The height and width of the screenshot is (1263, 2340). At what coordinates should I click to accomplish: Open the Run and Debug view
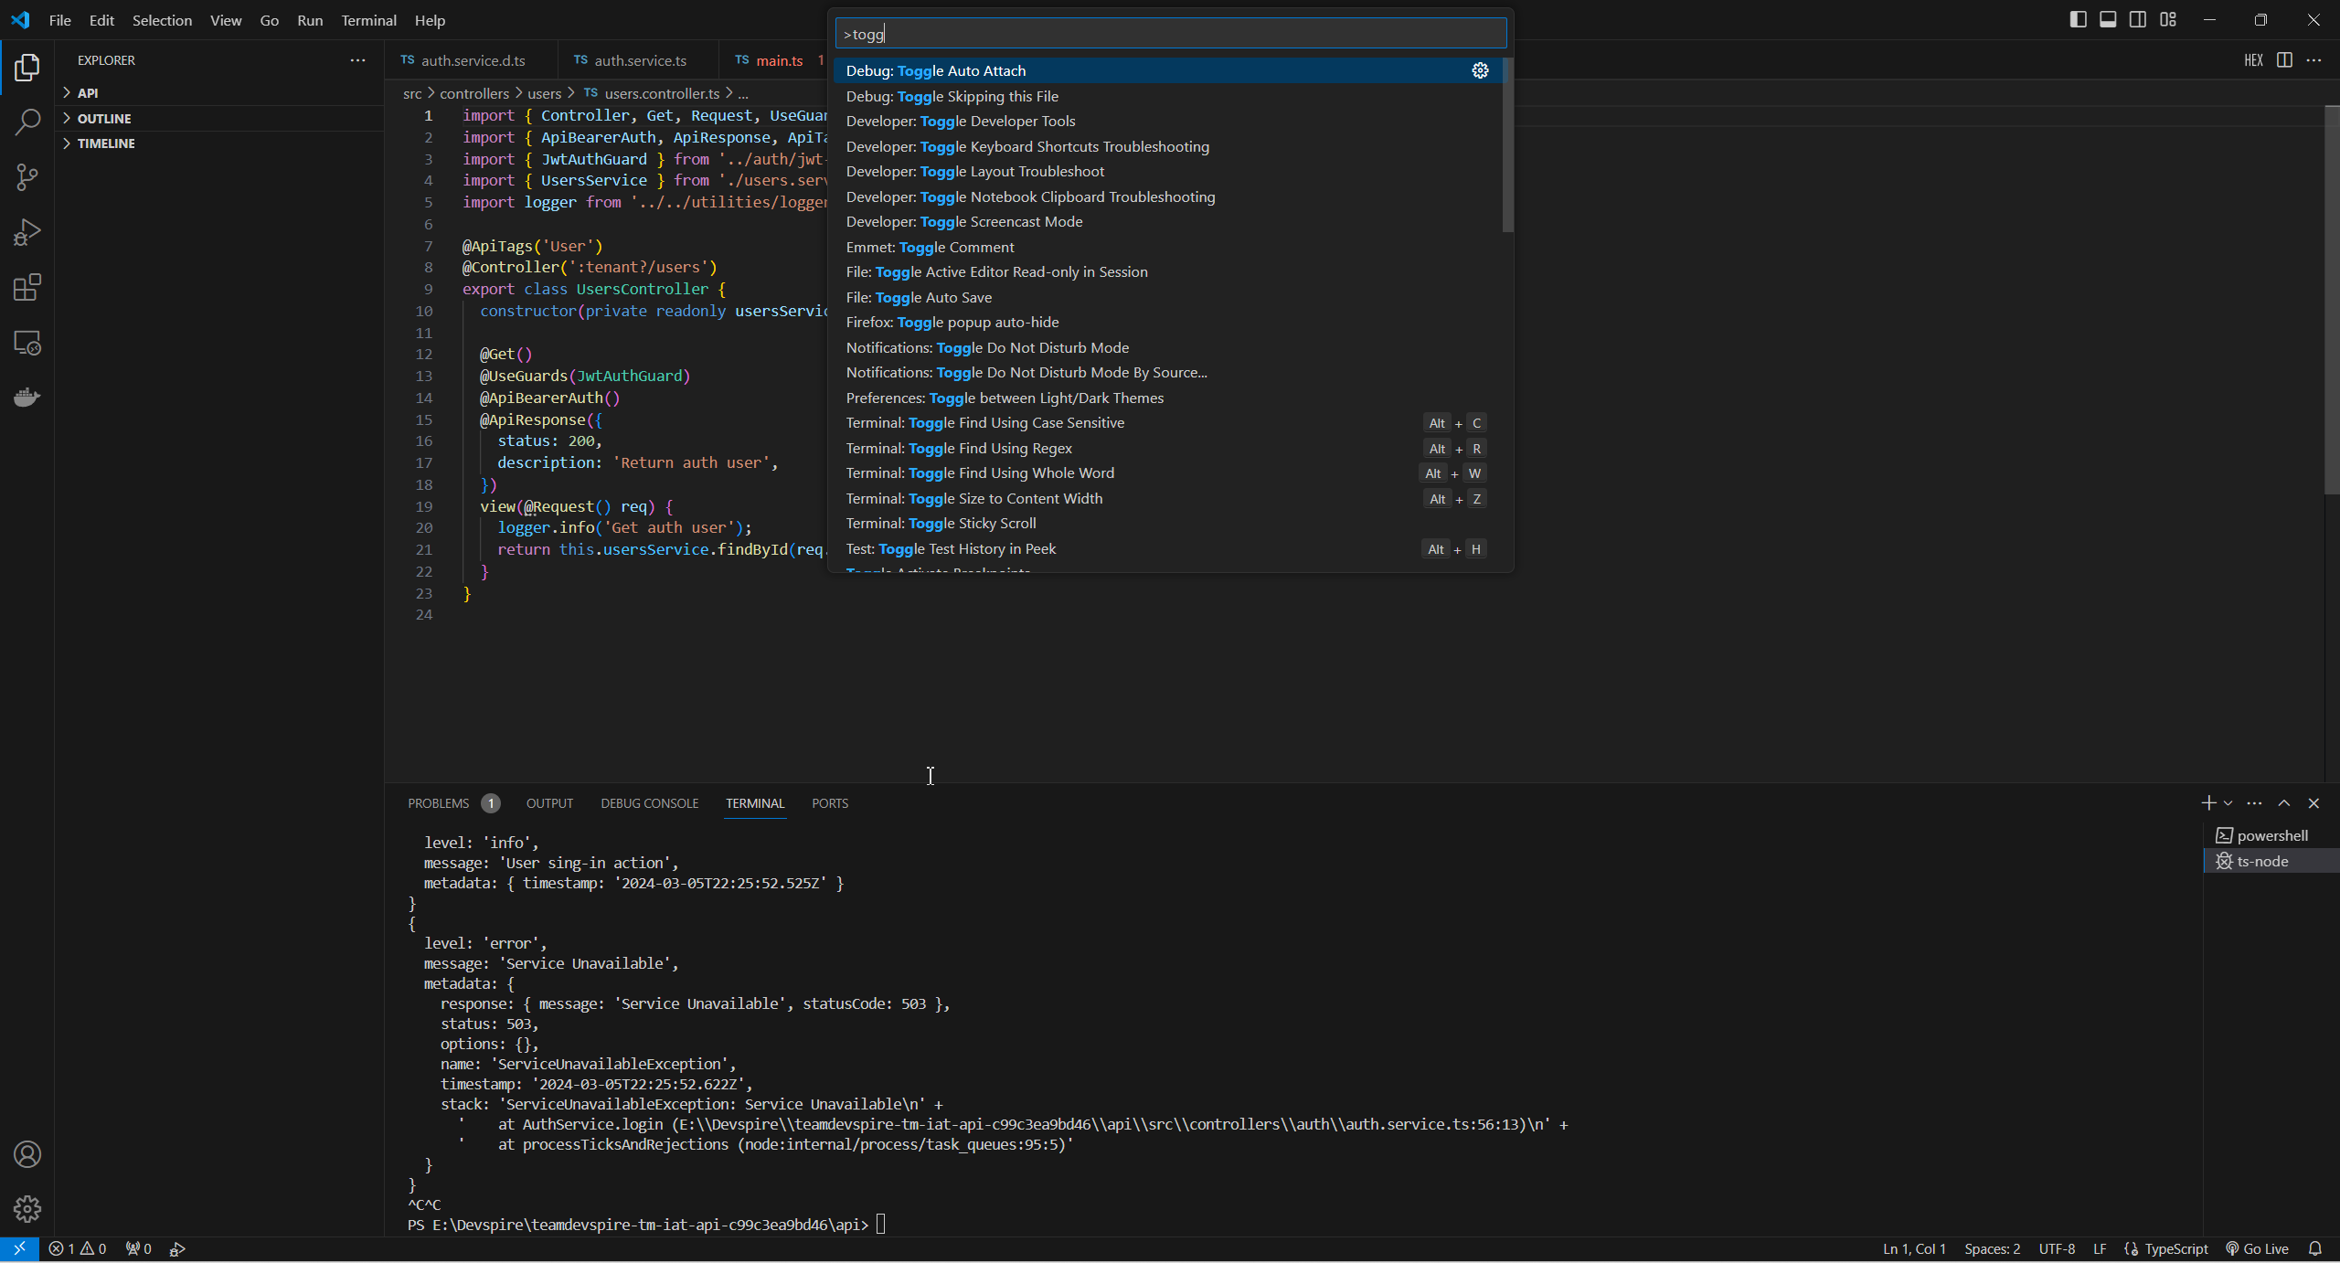tap(27, 232)
